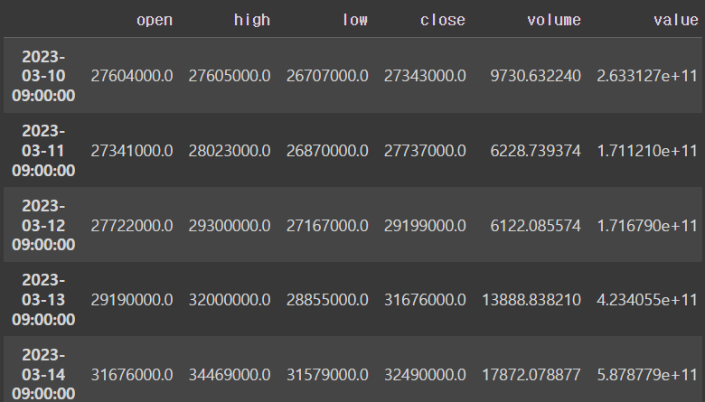Click low value 26707000.0
Screen dimensions: 705x402
click(x=327, y=76)
